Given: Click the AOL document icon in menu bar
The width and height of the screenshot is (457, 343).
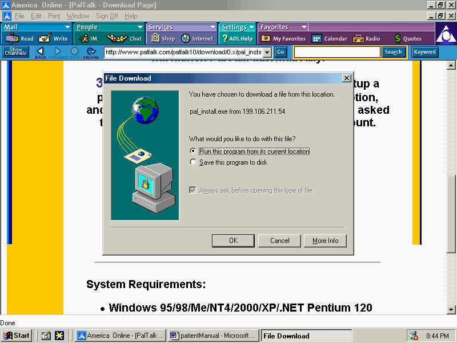Looking at the screenshot, I should 7,16.
